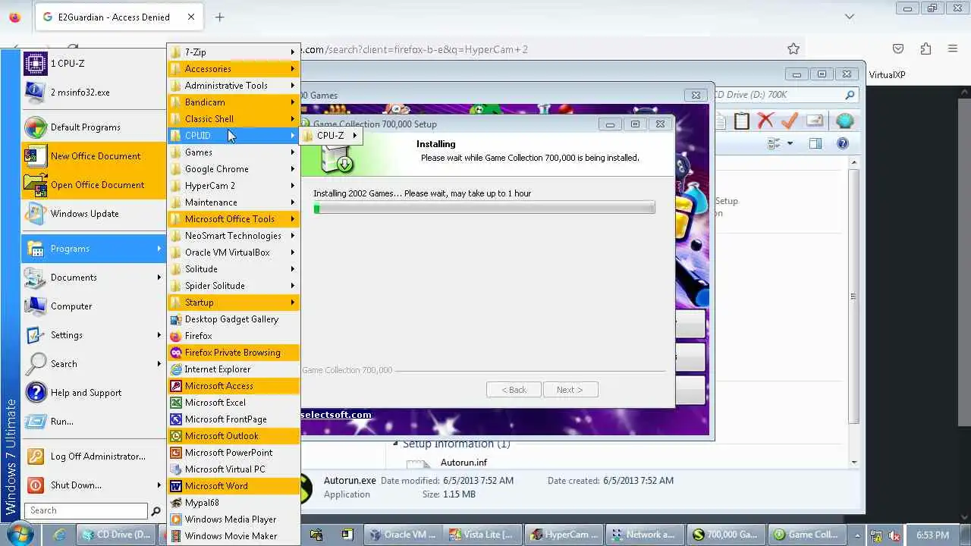Click the Start menu Search input field
Screen dimensions: 971x546
pos(86,511)
